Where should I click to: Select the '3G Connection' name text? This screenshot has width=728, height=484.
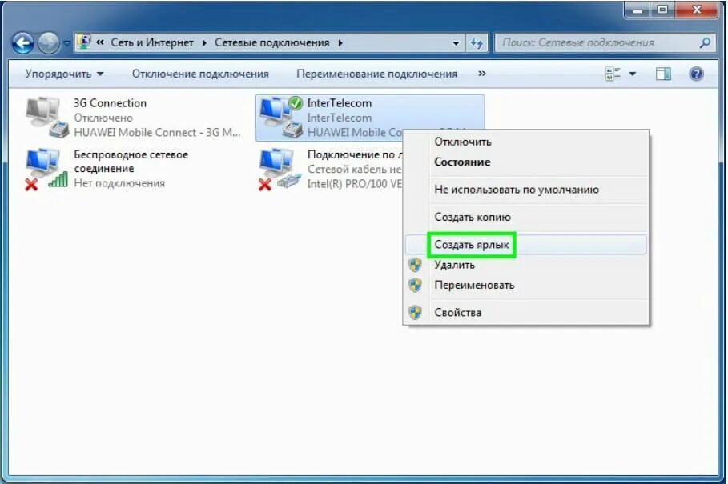[x=110, y=103]
